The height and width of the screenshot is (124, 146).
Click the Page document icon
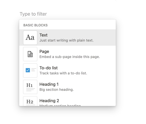[30, 54]
